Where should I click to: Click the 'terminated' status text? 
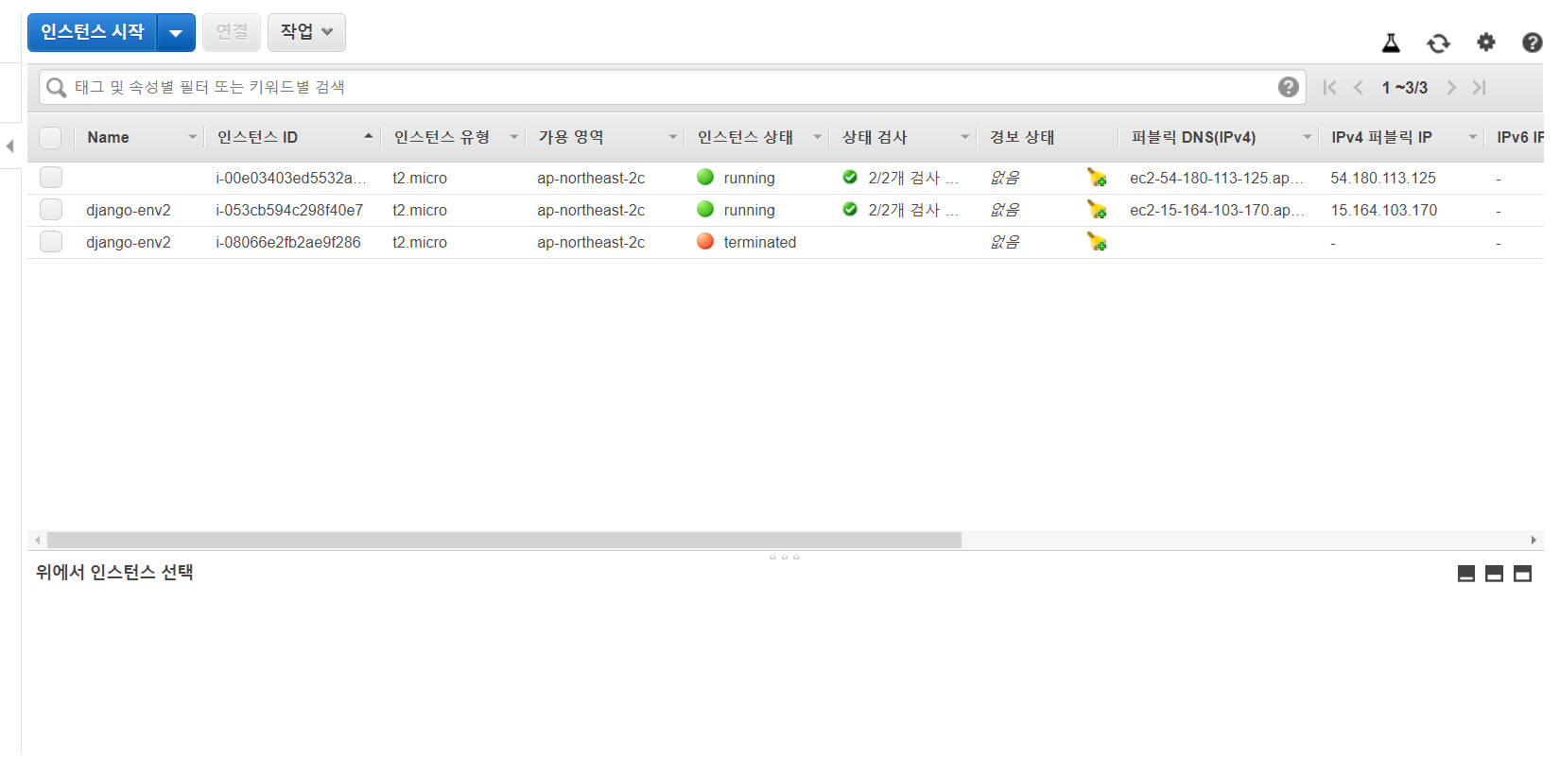tap(760, 242)
